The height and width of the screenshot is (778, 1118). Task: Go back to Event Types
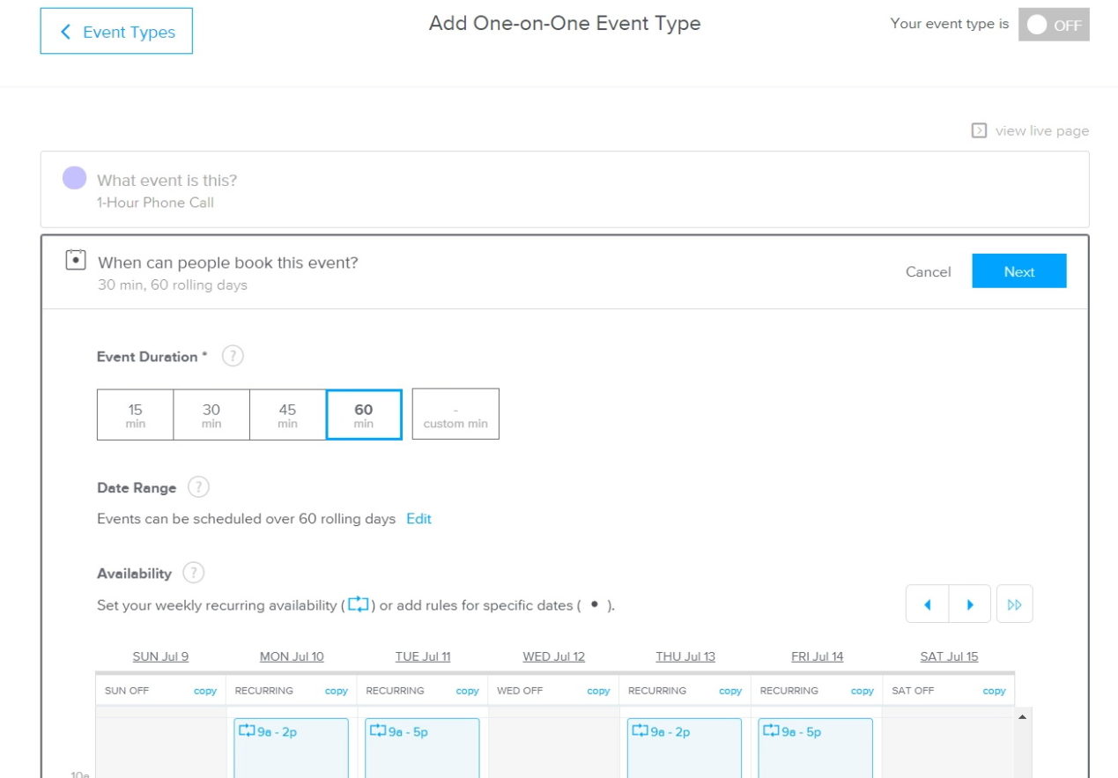click(x=116, y=32)
